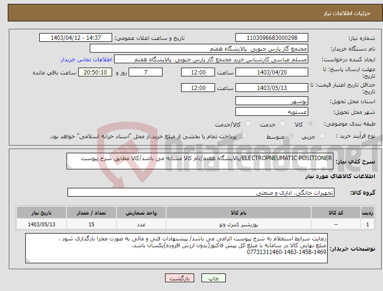This screenshot has height=291, width=383.
Task: Click the نام کالا column header
Action: pos(238,213)
